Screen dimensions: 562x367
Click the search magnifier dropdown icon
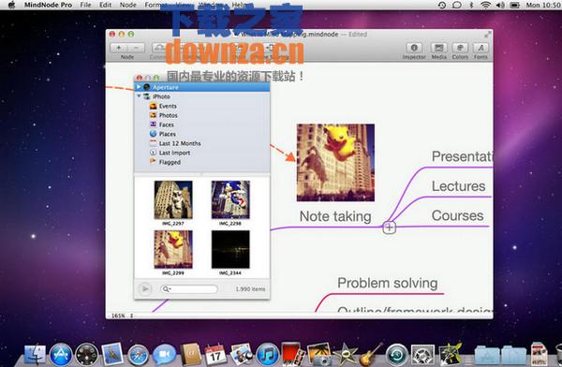click(x=166, y=289)
